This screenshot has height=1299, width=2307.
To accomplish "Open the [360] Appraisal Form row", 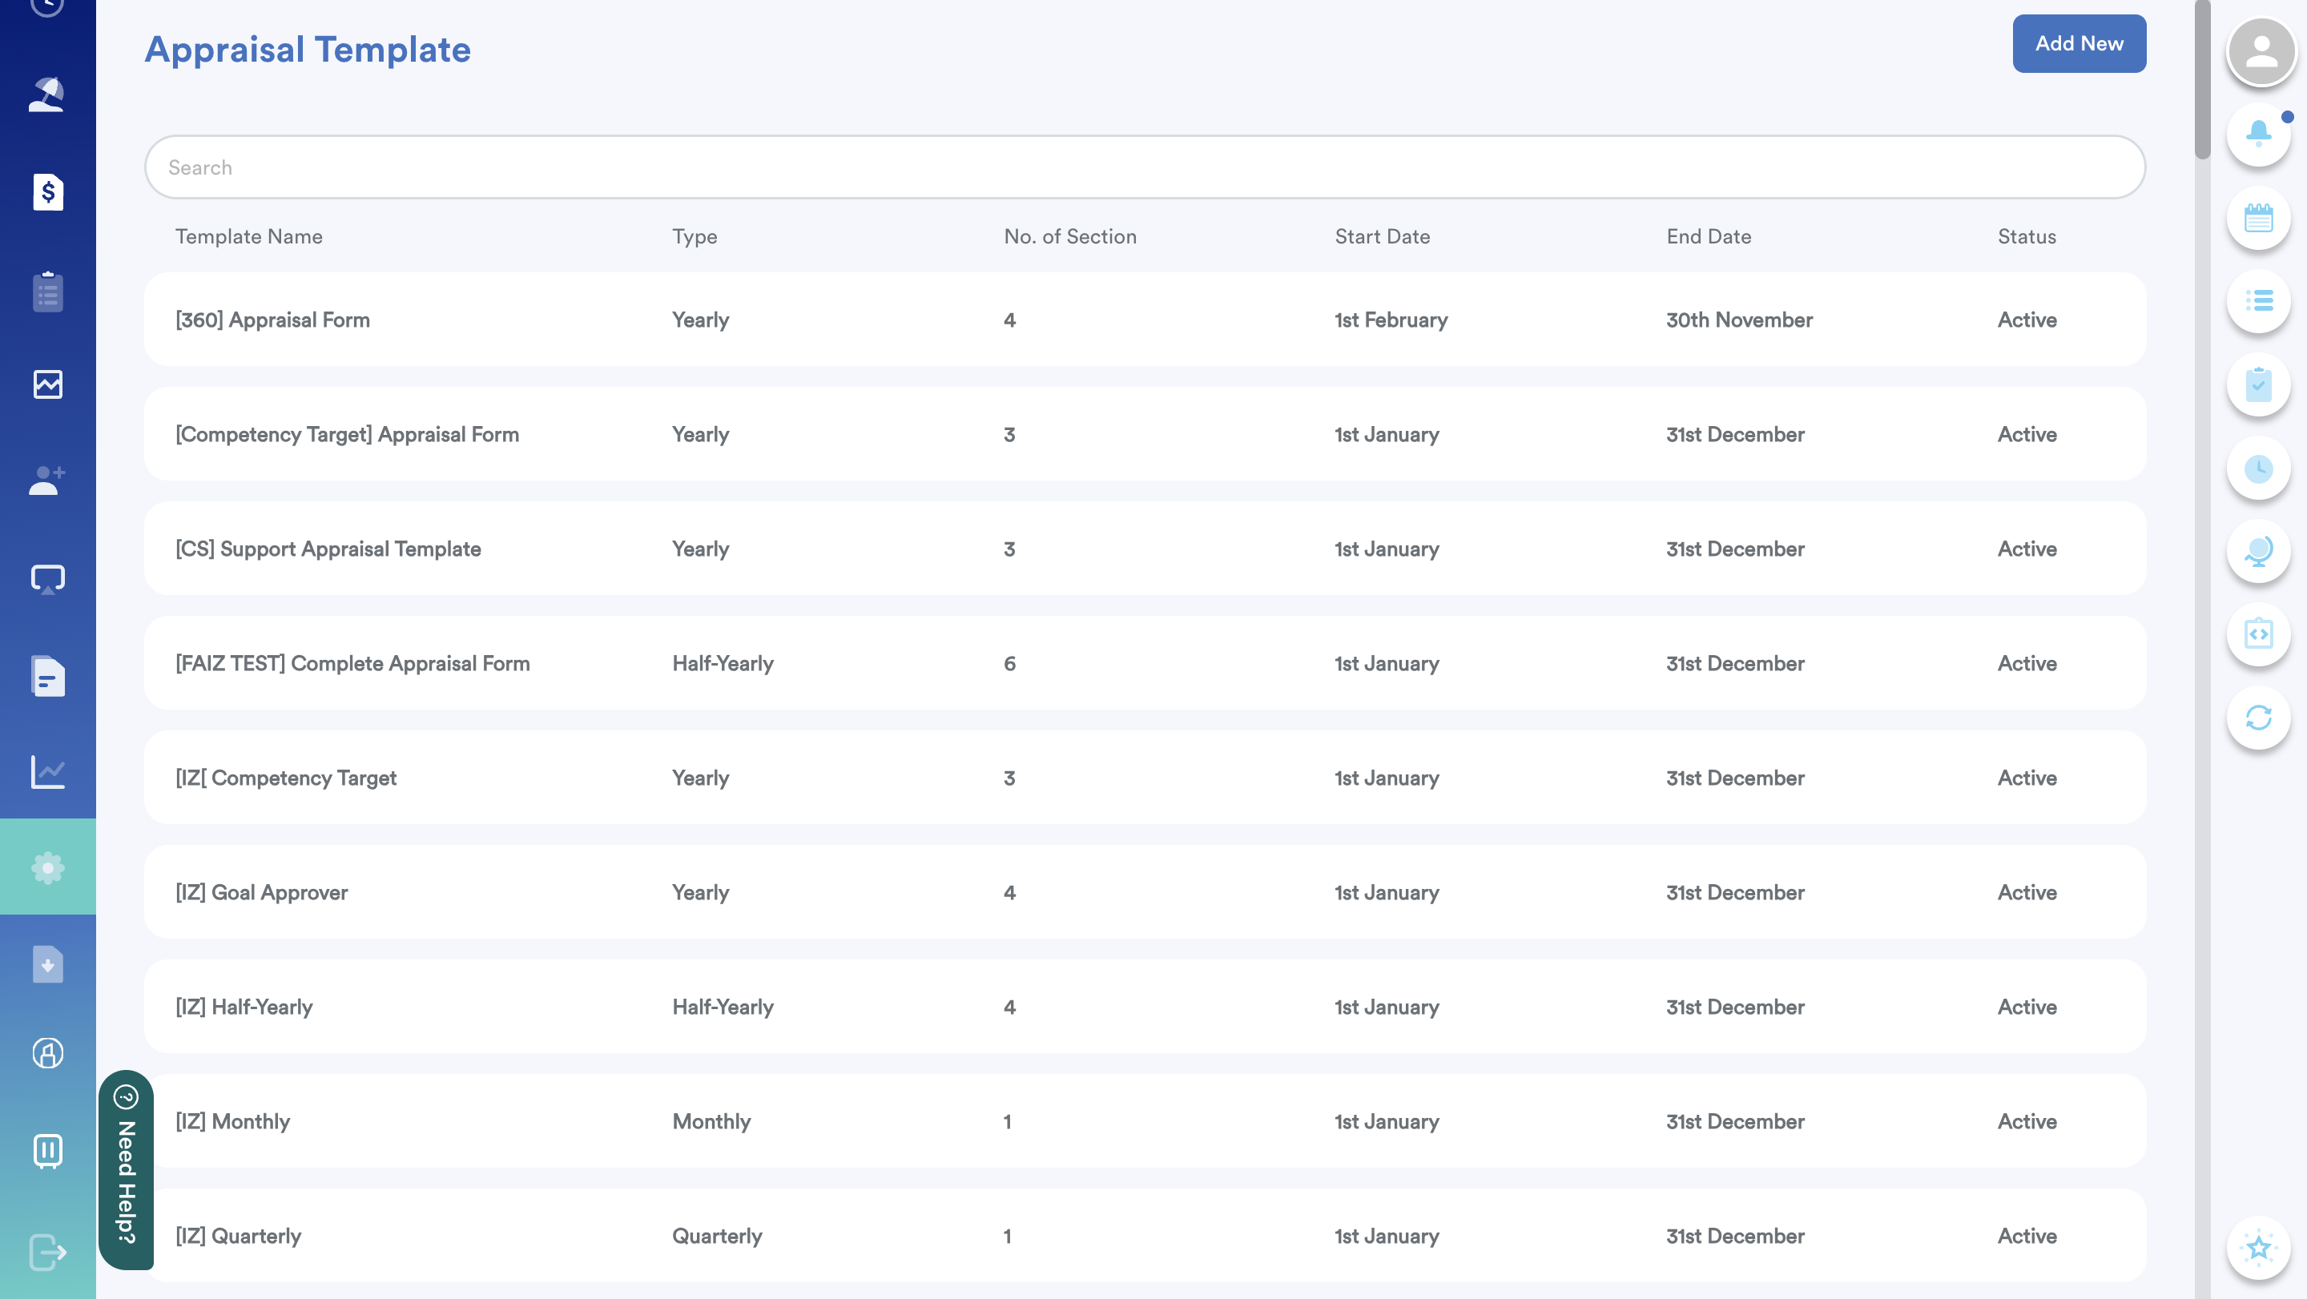I will pos(272,320).
